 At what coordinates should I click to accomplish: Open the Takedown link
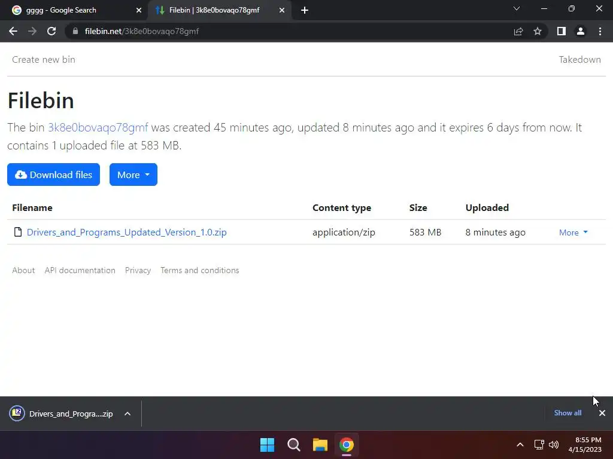579,60
